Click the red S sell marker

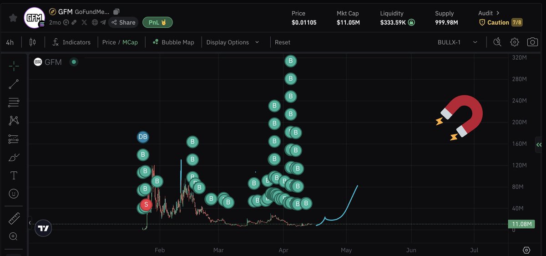(146, 205)
